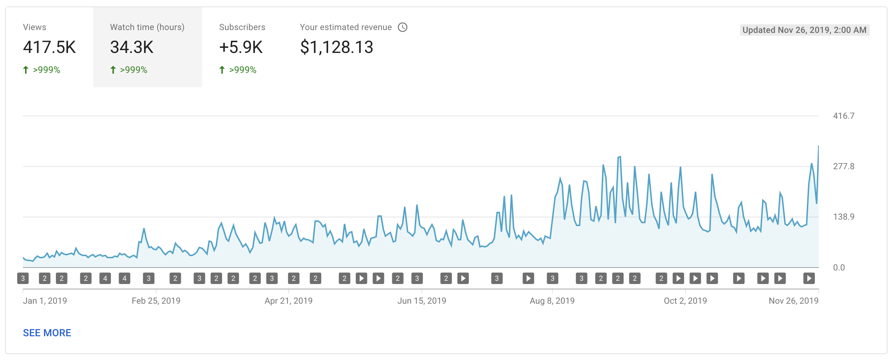Open the first video marker labeled 3
Viewport: 894px width, 362px height.
click(x=23, y=278)
